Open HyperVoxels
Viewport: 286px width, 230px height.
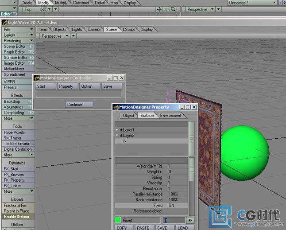[x=18, y=133]
